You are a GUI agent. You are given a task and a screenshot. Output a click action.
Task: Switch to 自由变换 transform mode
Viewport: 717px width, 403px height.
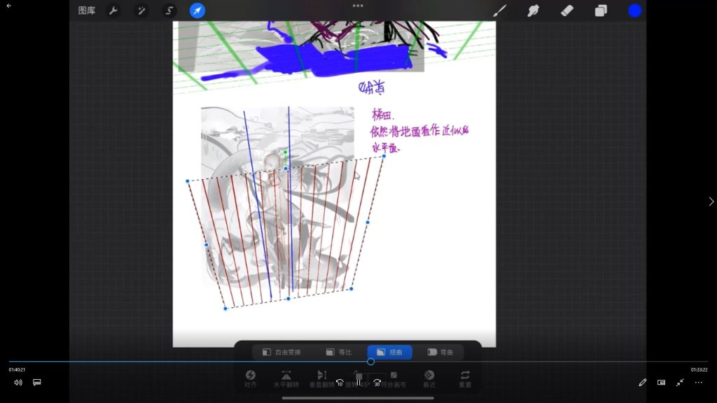click(281, 352)
